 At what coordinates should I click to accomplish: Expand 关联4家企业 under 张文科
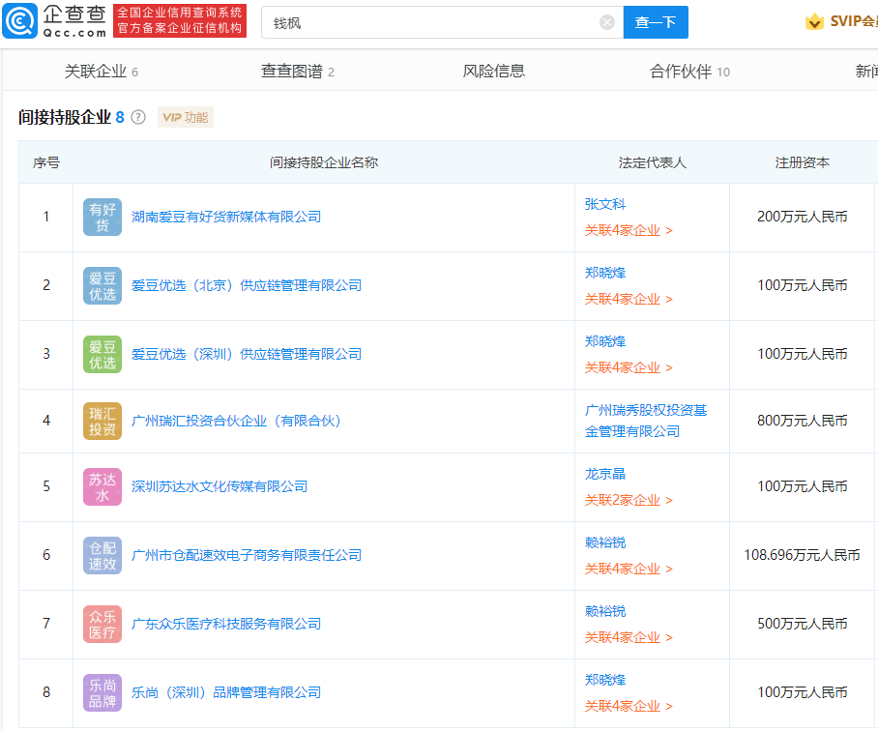pos(628,230)
